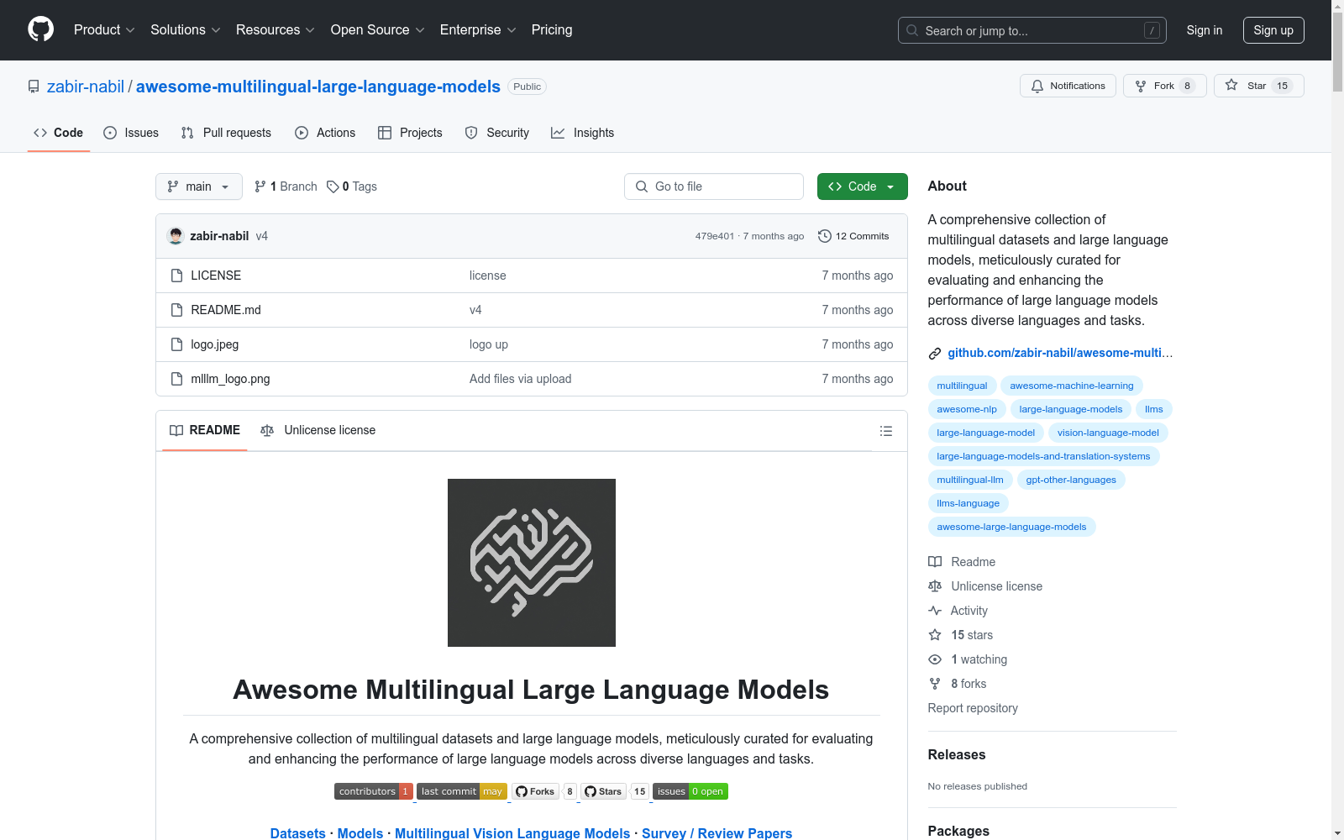1344x840 pixels.
Task: Select the Unlicense license tab
Action: click(318, 430)
